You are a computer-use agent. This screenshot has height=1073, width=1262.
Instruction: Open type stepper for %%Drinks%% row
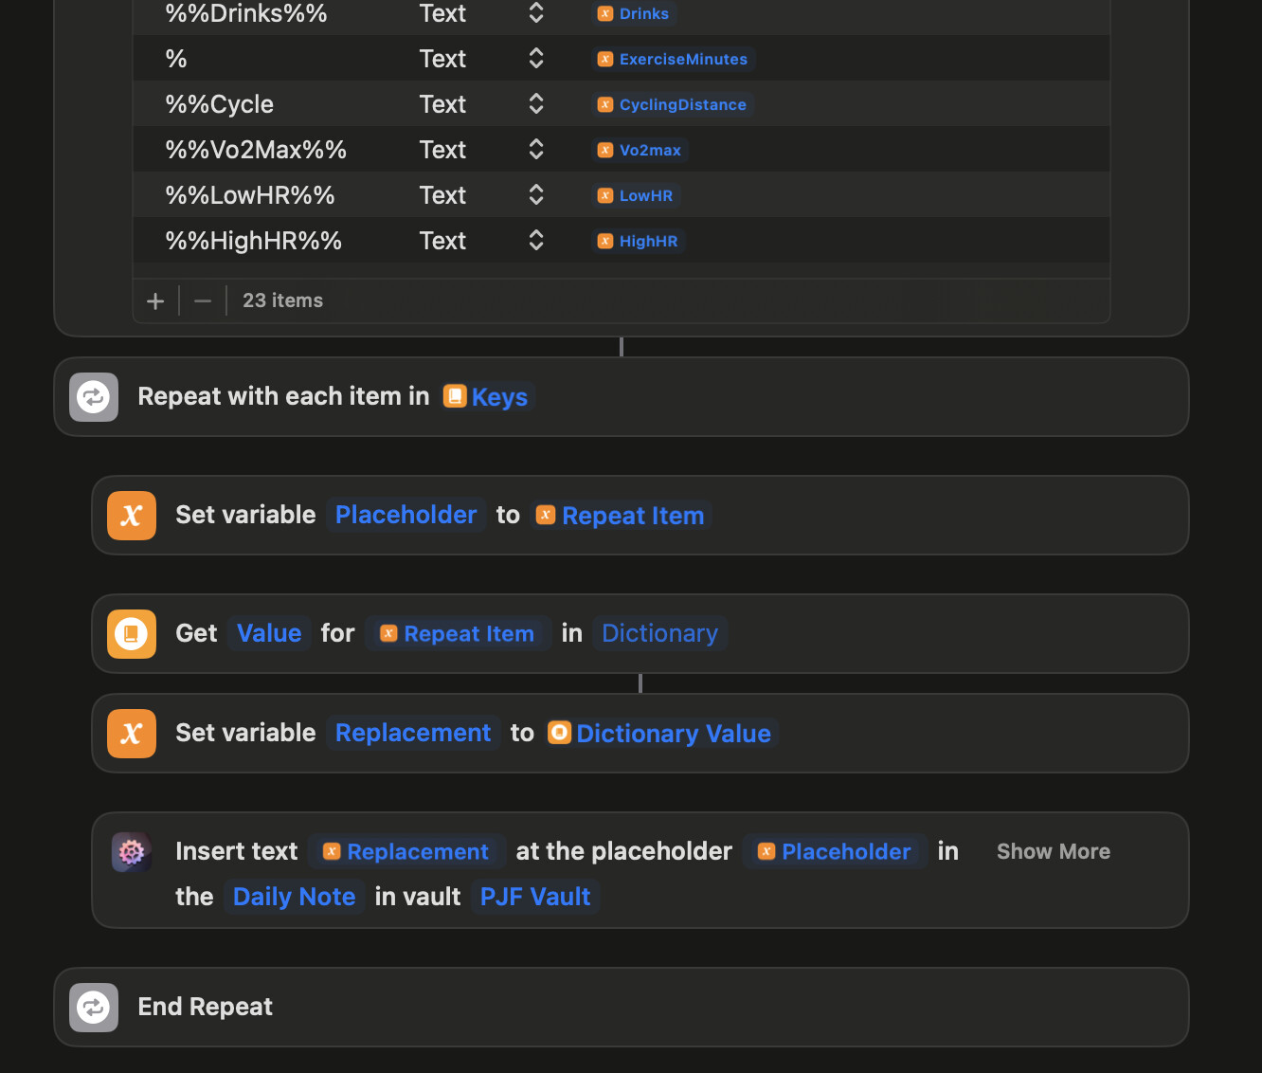coord(535,13)
